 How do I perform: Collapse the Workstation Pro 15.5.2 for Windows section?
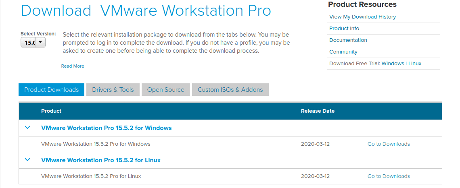(x=27, y=128)
